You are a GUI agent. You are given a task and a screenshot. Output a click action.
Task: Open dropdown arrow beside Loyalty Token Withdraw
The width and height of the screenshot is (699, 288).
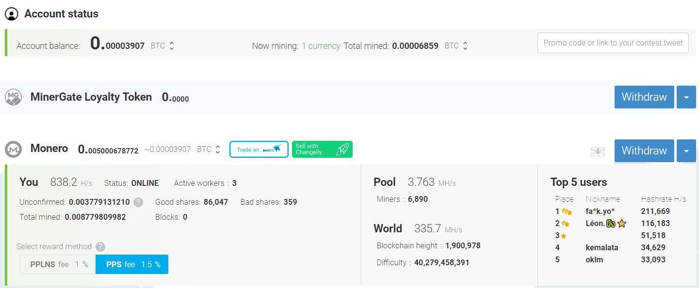point(686,97)
